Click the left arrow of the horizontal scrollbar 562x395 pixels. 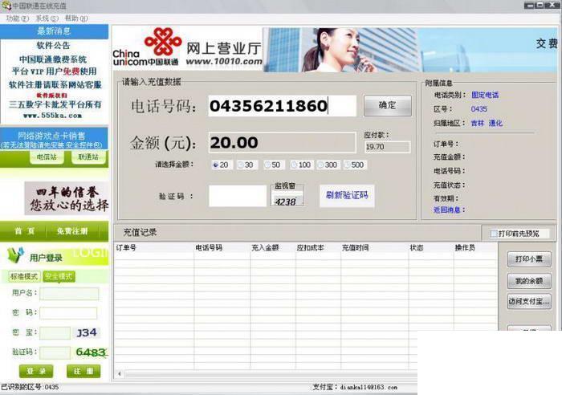[x=120, y=374]
